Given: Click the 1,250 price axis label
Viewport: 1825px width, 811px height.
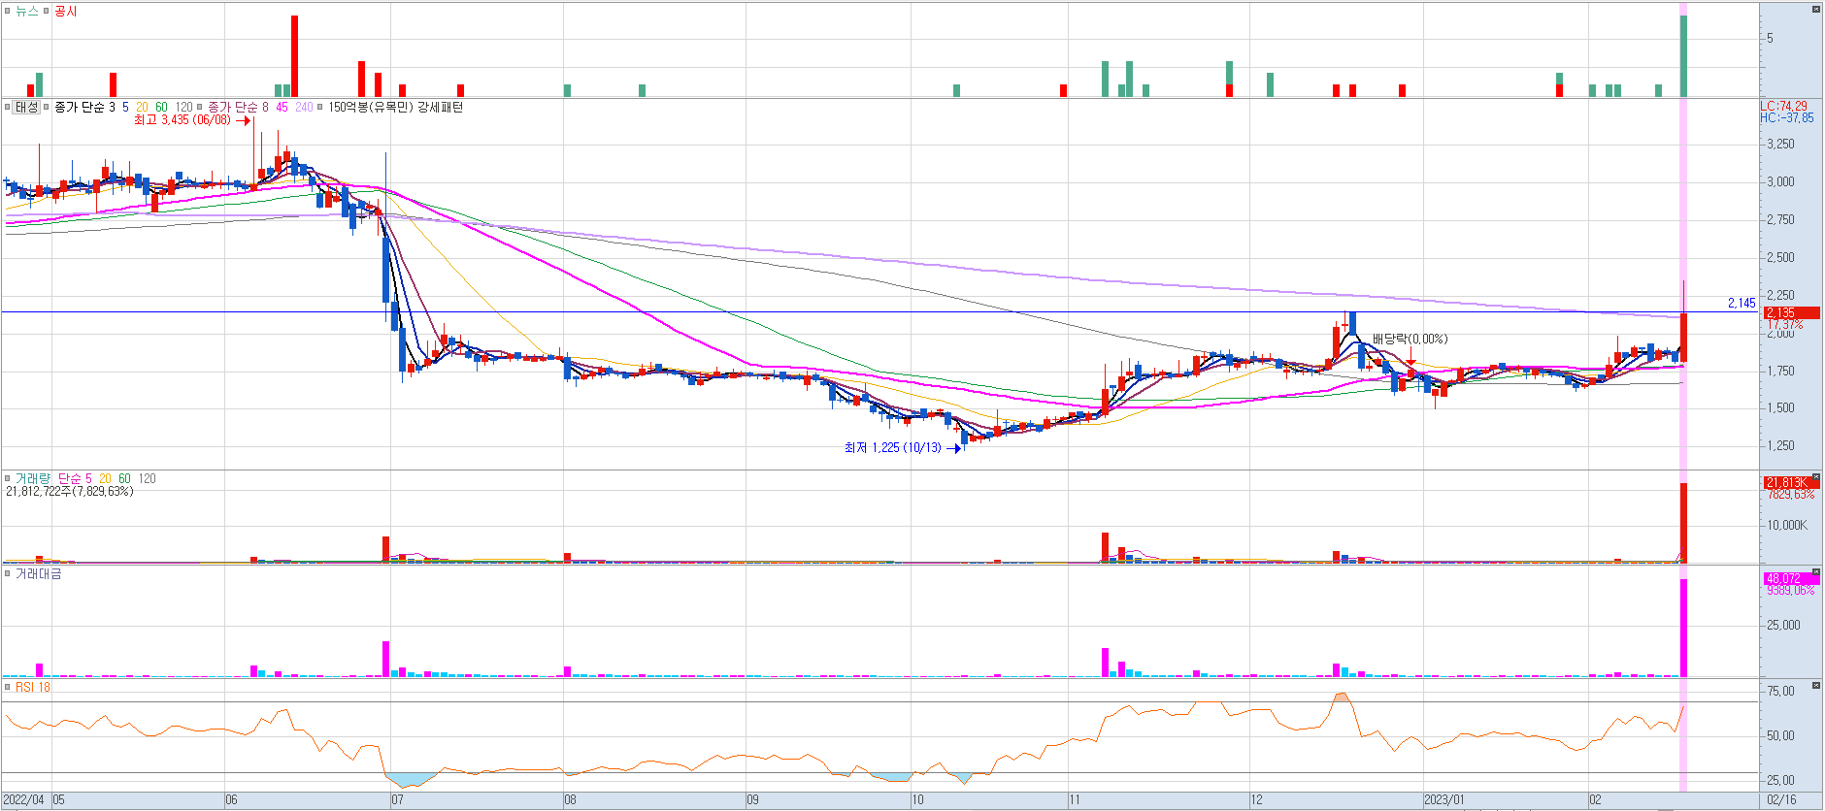Looking at the screenshot, I should pyautogui.click(x=1780, y=445).
